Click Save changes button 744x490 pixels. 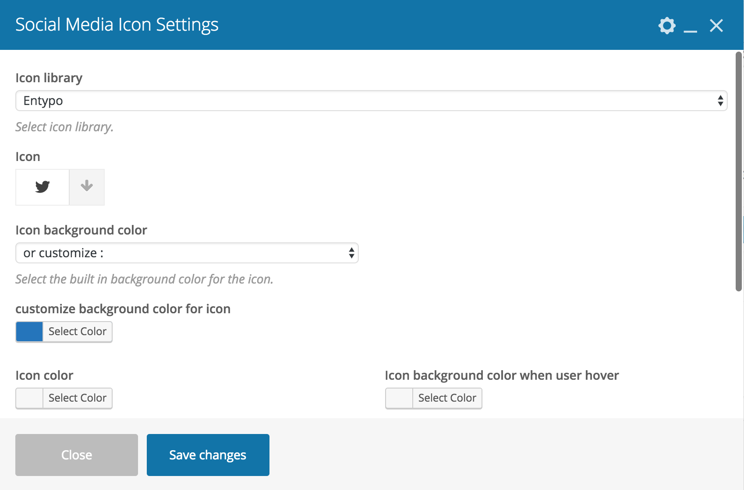(208, 455)
